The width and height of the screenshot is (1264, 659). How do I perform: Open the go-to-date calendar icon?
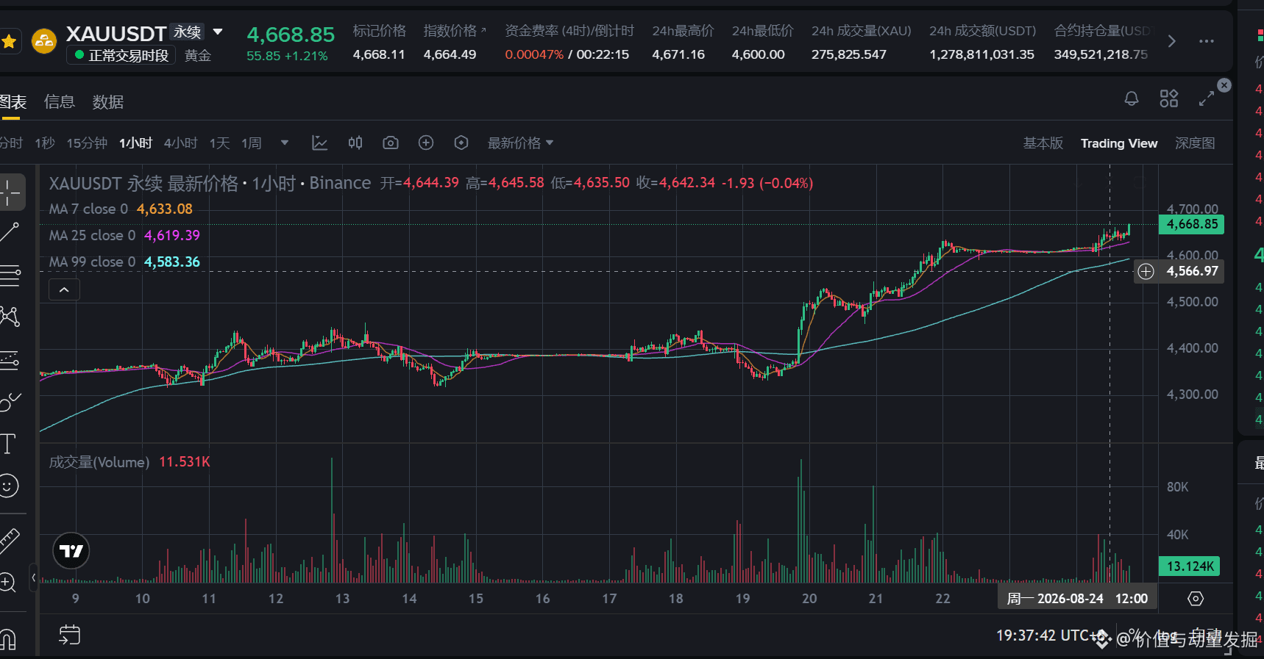69,635
